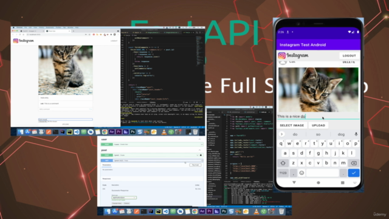Viewport: 389px width, 219px height.
Task: Tap the space bar on the keyboard
Action: 323,173
